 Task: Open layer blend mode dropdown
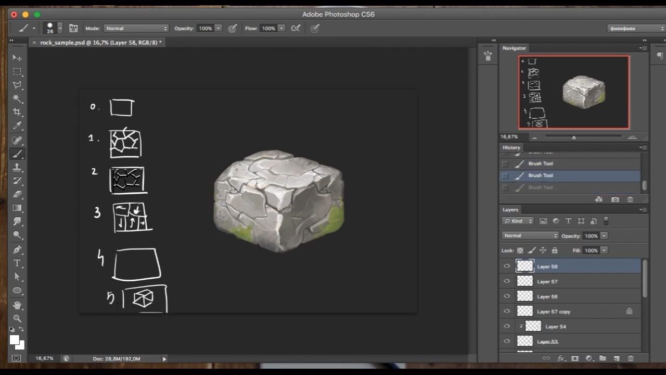click(x=530, y=235)
